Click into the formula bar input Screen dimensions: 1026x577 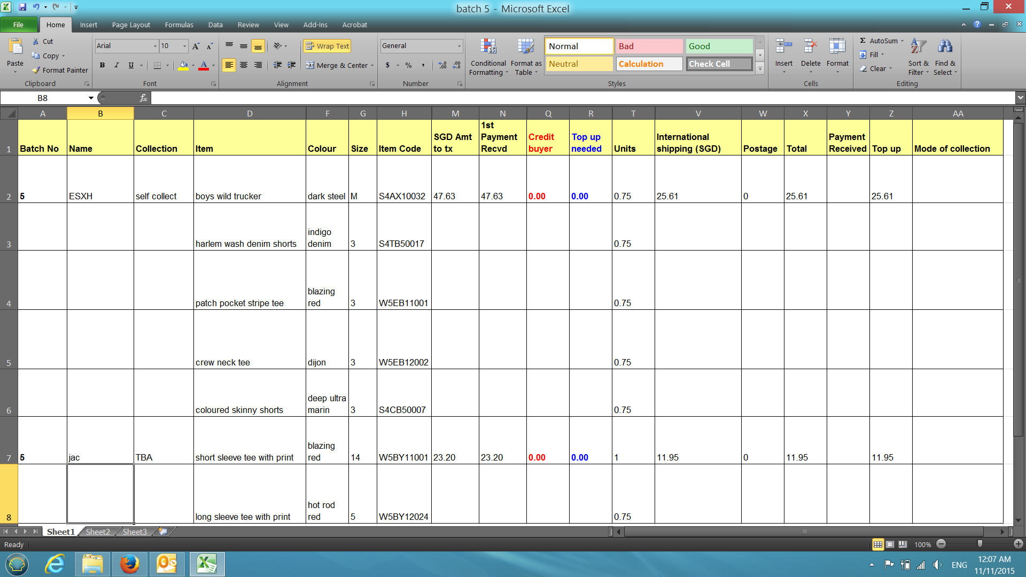point(582,98)
